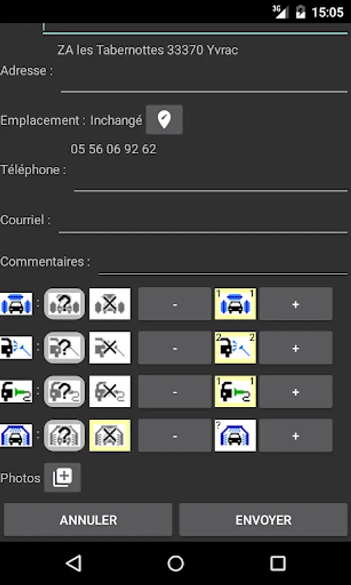Click the ANNULER button
The image size is (351, 585).
[88, 520]
